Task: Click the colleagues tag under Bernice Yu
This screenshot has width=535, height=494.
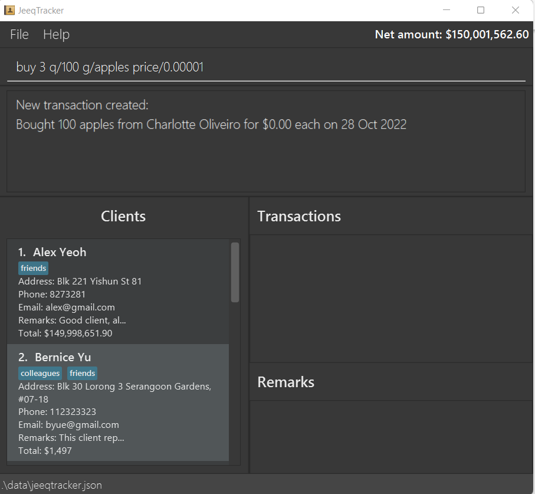Action: [x=40, y=373]
